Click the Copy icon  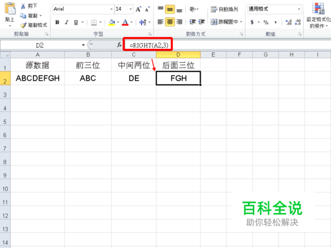click(23, 16)
